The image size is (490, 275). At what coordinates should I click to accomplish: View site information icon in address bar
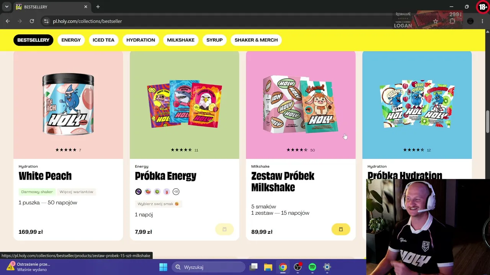(46, 21)
